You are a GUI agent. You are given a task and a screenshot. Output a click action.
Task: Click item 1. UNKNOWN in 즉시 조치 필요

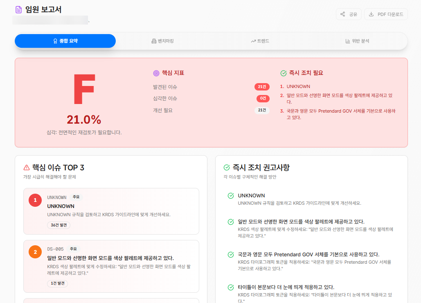coord(295,86)
